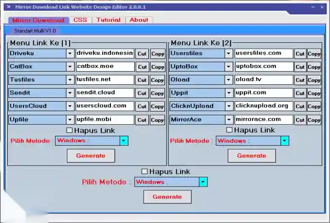Edit the uptobox.com link field
The image size is (330, 223).
(264, 67)
